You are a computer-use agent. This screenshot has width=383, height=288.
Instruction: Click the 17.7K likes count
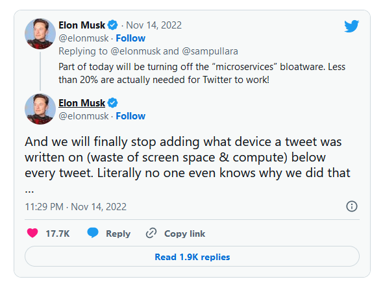pos(58,234)
